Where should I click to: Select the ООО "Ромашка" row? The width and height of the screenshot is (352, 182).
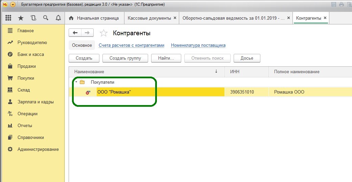(x=210, y=92)
